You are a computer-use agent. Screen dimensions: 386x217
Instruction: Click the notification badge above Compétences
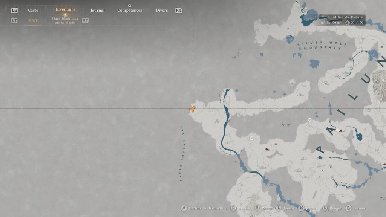(130, 5)
